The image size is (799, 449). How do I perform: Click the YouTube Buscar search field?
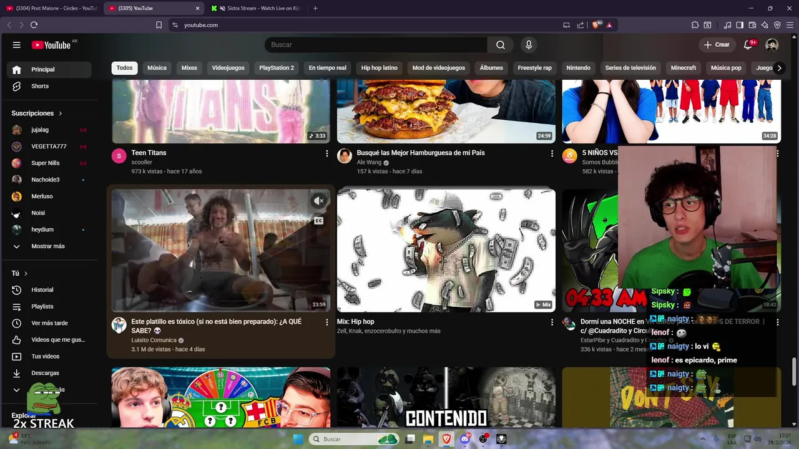(x=376, y=45)
